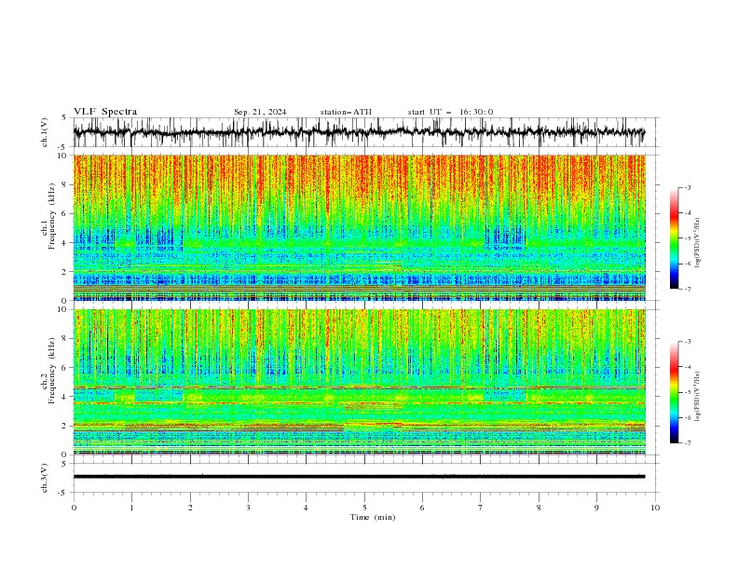This screenshot has width=738, height=570.
Task: Click the "2" kHz tick on ch.1 frequency axis
Action: [64, 272]
